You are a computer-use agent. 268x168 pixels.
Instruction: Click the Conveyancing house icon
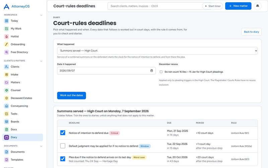pos(6,106)
